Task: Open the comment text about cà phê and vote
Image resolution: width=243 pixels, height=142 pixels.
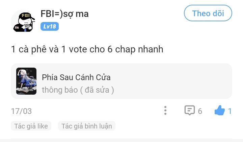Action: 87,49
